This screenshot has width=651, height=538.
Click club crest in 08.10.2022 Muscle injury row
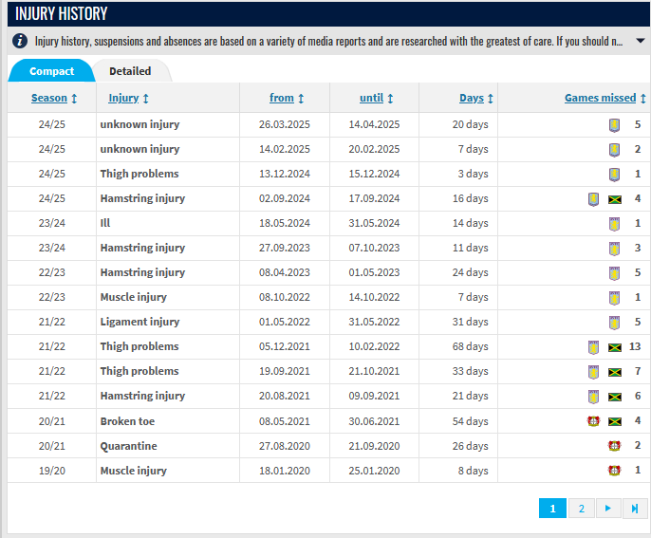(615, 298)
